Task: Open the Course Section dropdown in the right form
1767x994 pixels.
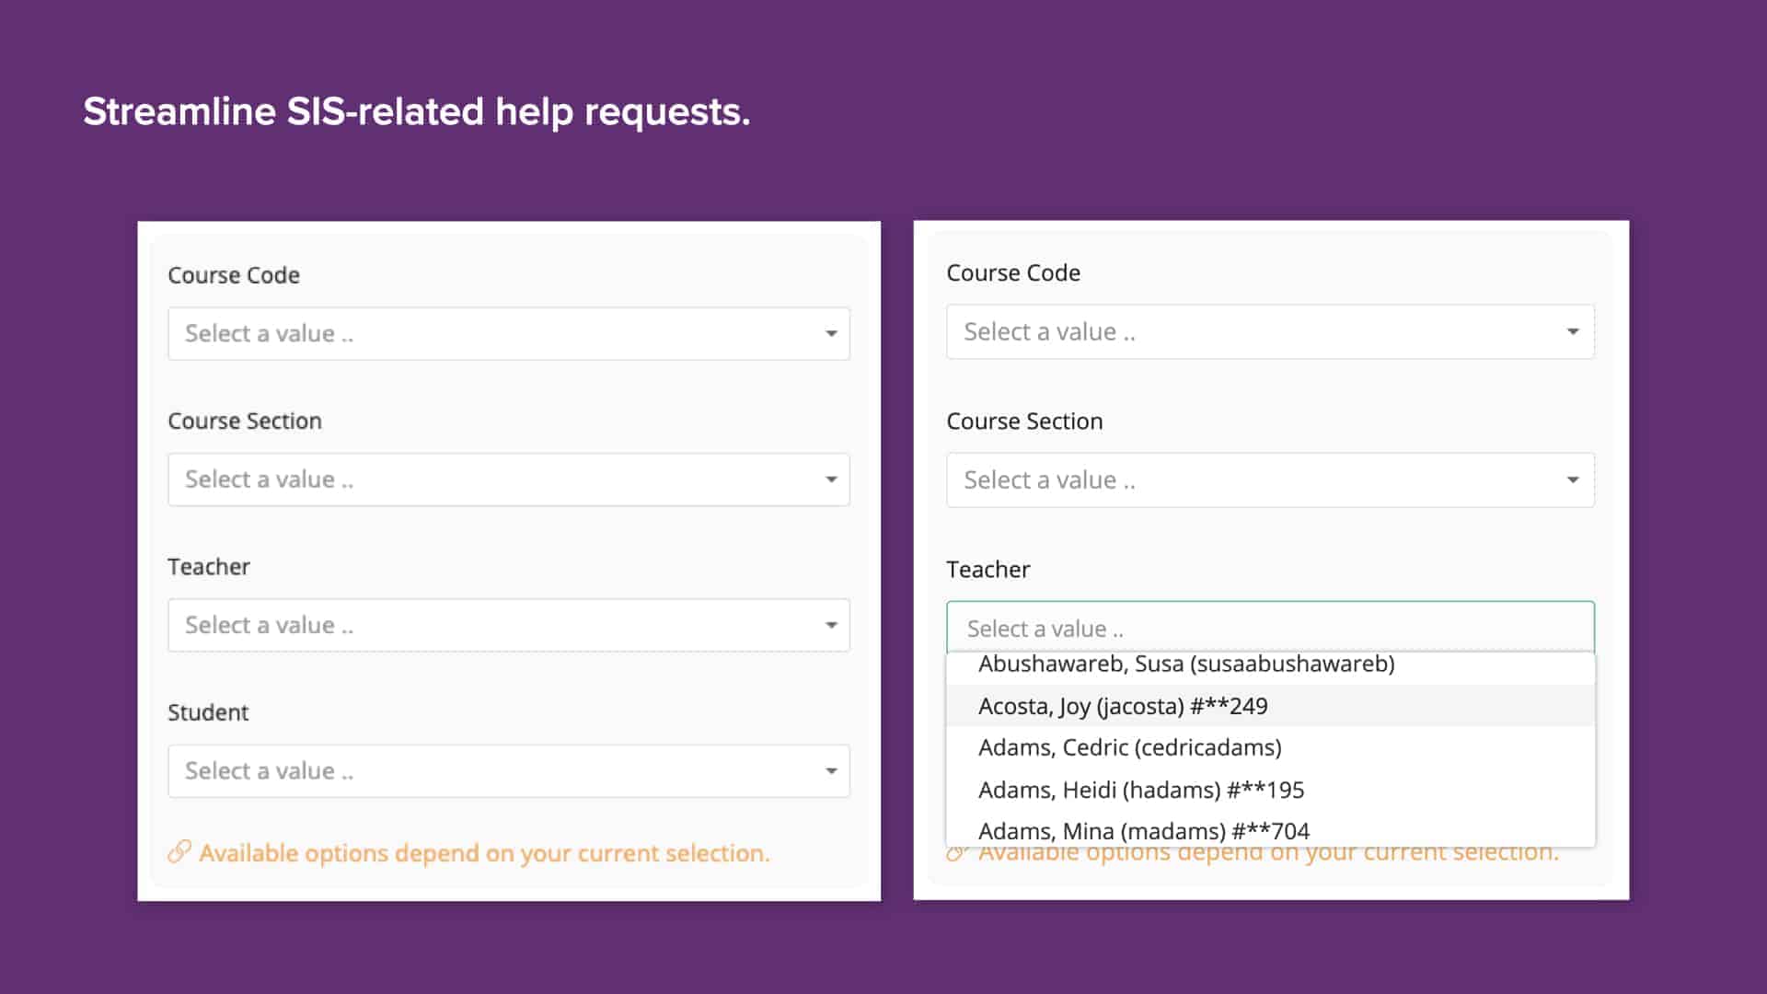Action: (1270, 480)
